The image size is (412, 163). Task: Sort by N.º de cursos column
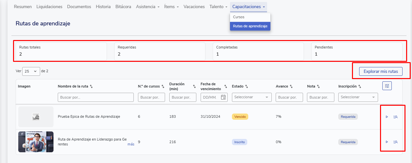click(163, 87)
